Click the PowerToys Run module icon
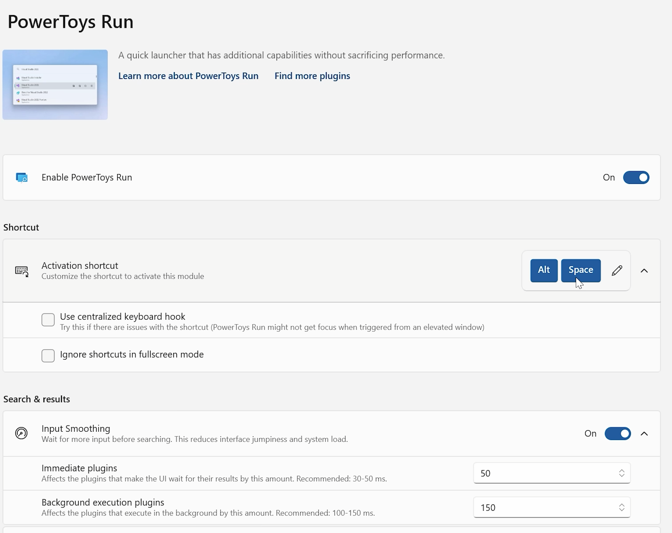672x533 pixels. (x=22, y=177)
